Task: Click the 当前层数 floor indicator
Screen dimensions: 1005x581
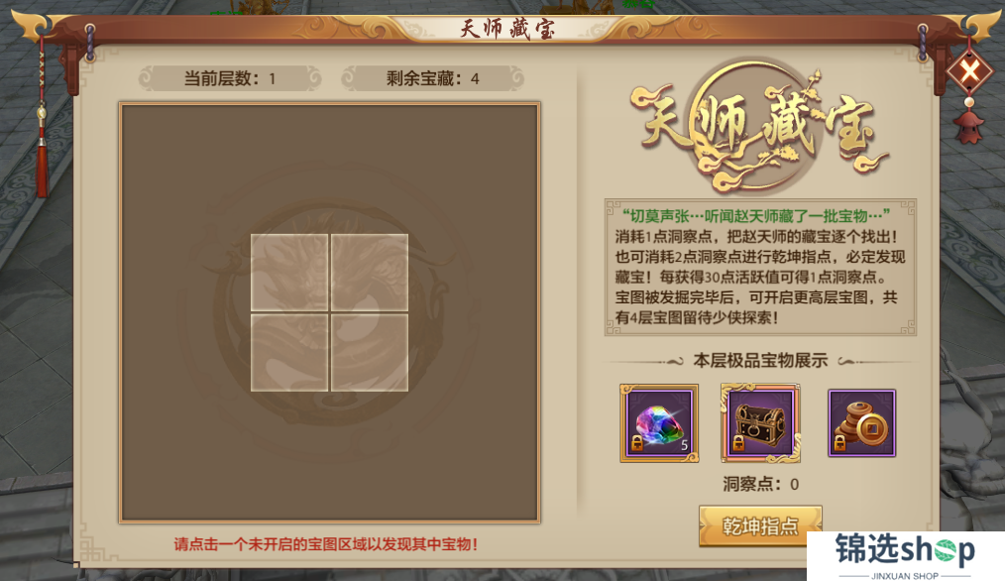Action: tap(230, 79)
